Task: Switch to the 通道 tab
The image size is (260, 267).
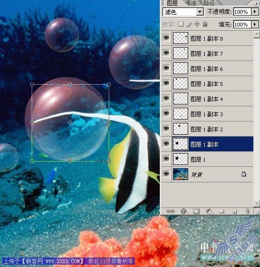Action: [191, 3]
